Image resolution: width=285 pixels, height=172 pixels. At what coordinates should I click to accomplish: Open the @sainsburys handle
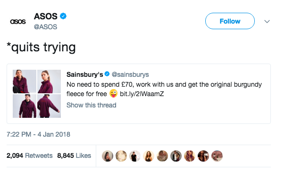click(130, 74)
